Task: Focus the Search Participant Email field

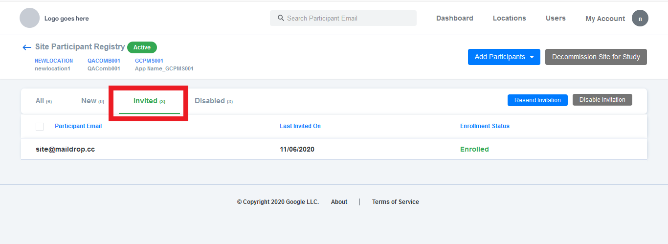Action: 343,18
